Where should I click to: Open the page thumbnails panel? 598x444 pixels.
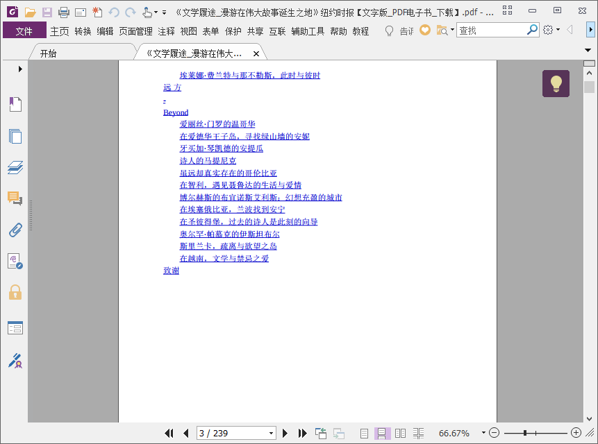pos(15,137)
